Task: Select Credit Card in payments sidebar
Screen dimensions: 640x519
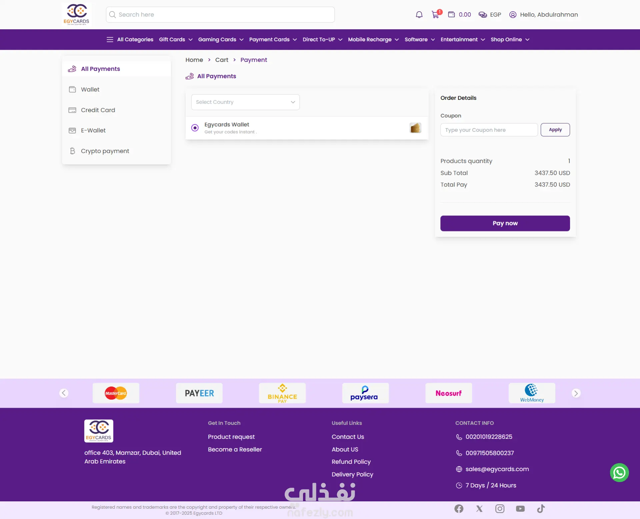Action: [x=98, y=110]
